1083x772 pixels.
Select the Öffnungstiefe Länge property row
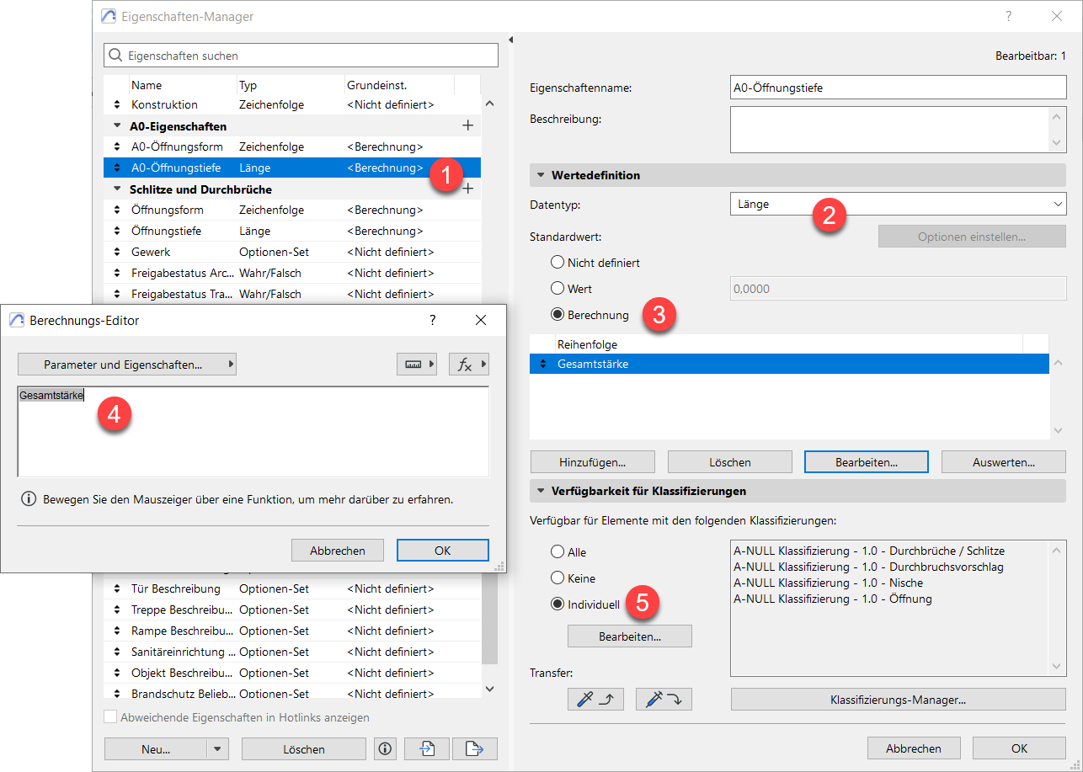(292, 231)
